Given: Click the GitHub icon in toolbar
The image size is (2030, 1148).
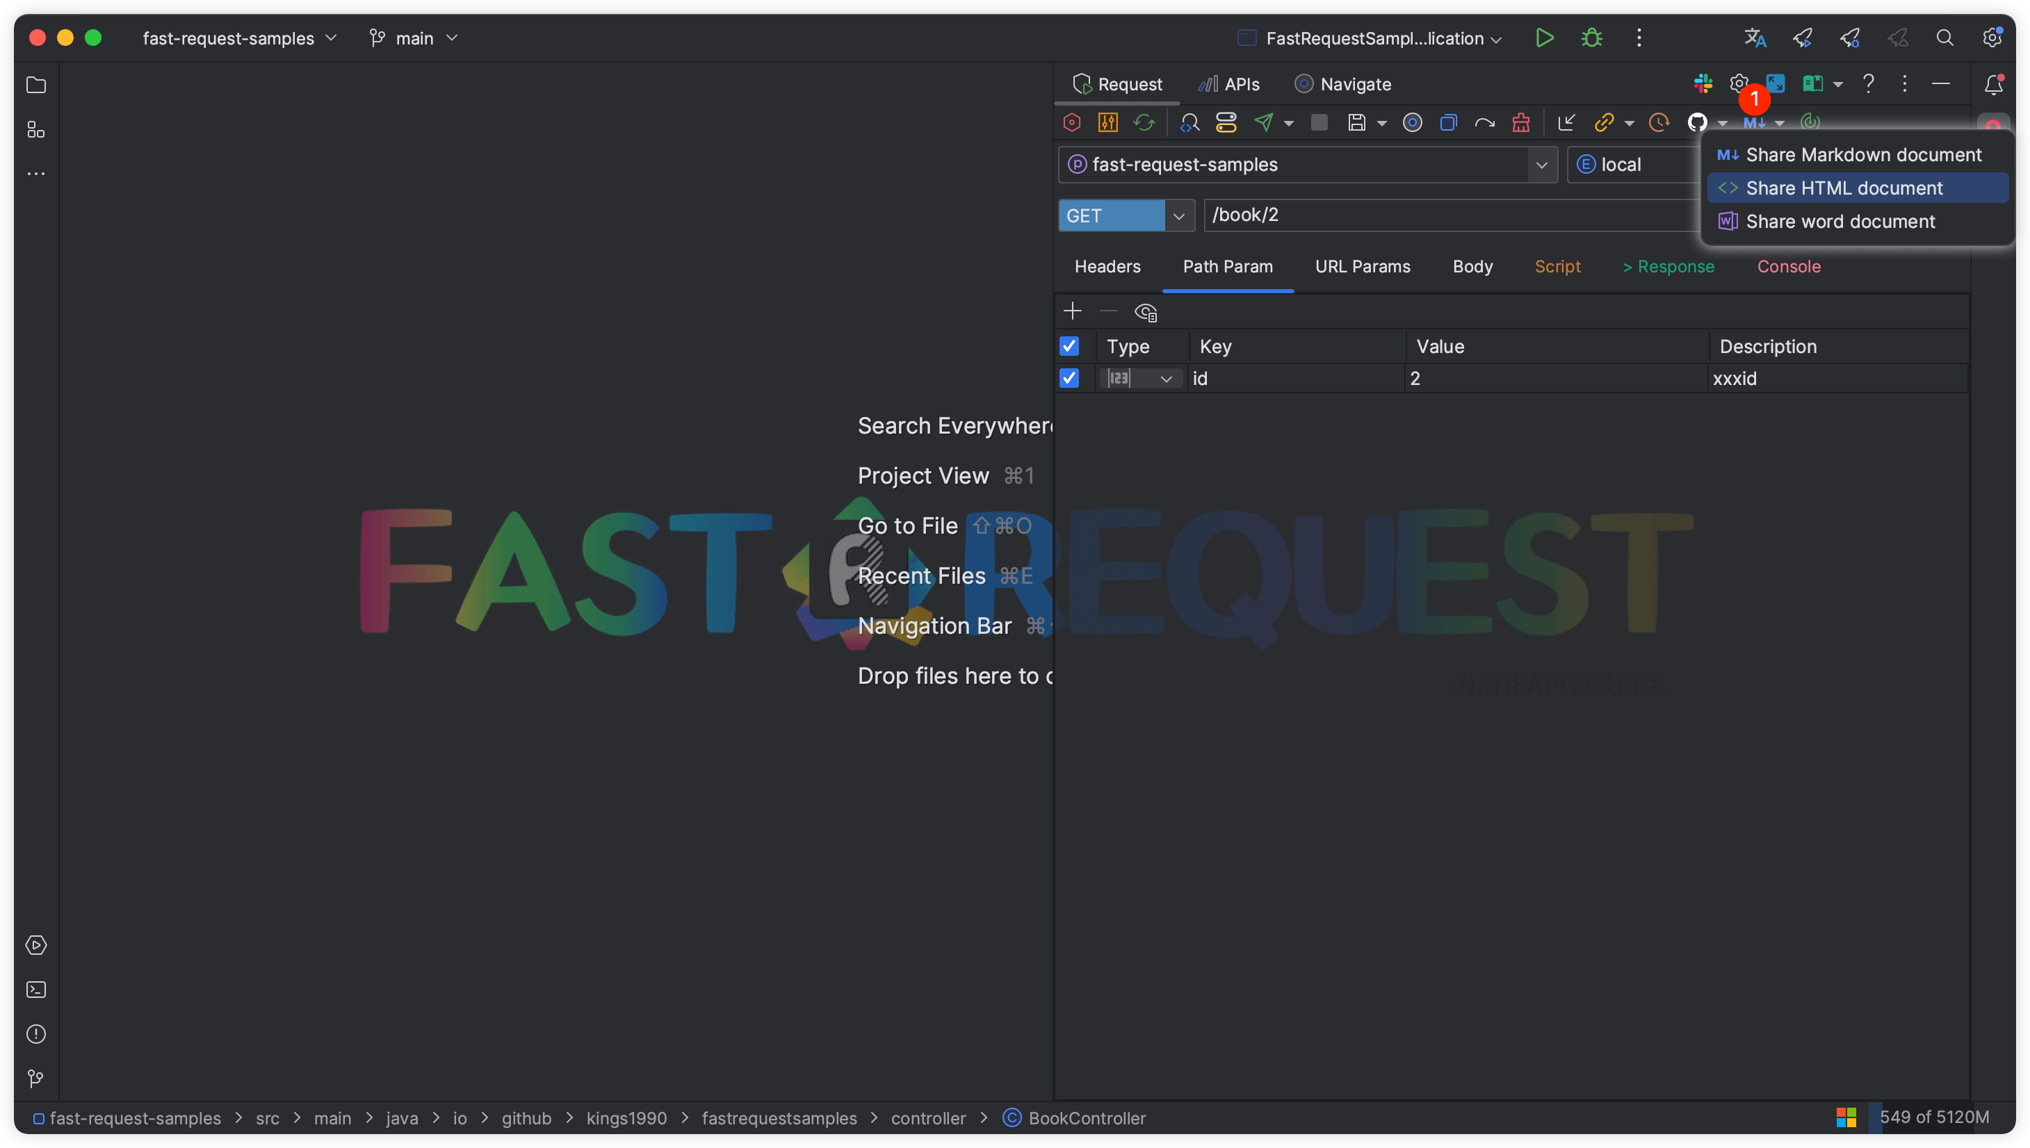Looking at the screenshot, I should coord(1697,122).
